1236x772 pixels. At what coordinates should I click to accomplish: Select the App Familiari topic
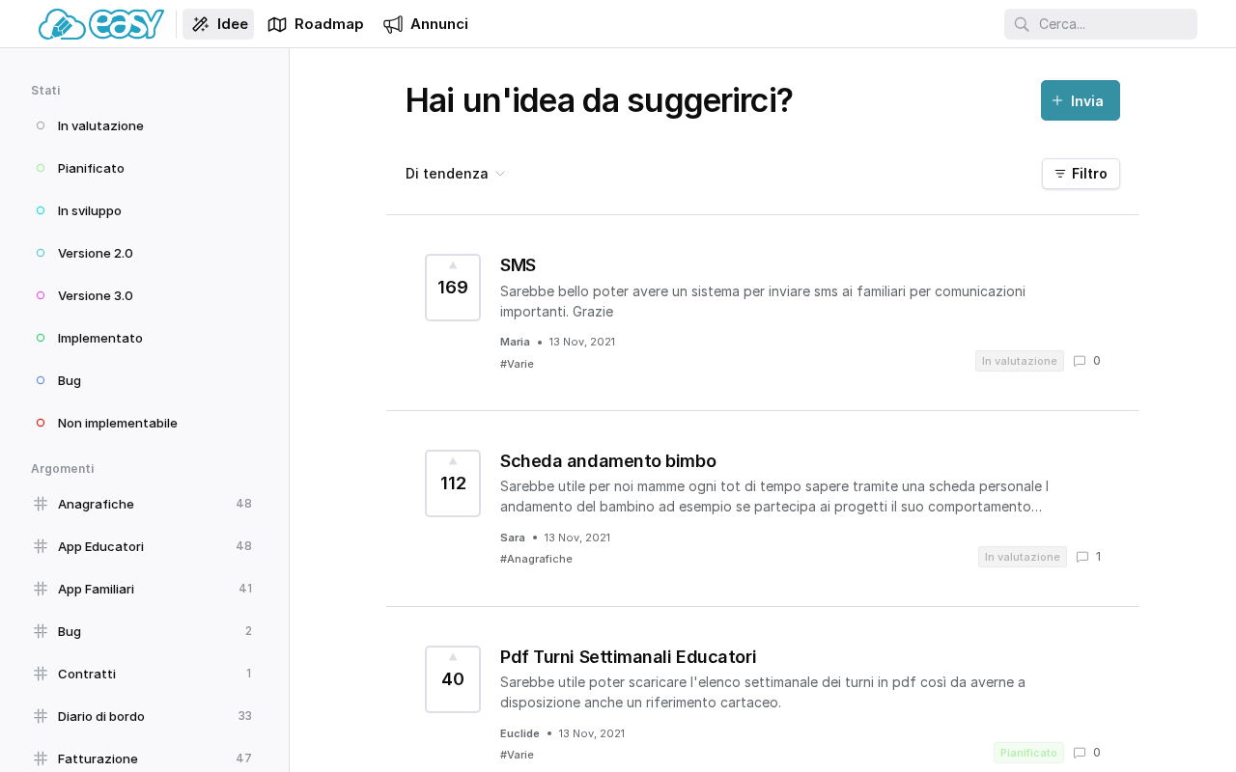click(x=96, y=589)
